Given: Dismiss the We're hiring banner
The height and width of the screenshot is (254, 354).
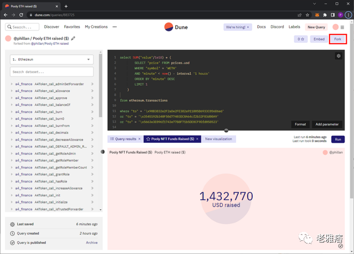Looking at the screenshot, I should coord(248,27).
